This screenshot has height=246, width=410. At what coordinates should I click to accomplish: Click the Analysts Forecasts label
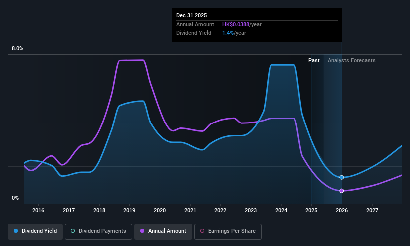click(352, 61)
